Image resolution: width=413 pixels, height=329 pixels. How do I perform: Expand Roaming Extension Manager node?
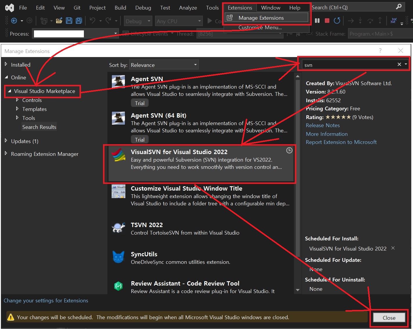click(x=6, y=153)
